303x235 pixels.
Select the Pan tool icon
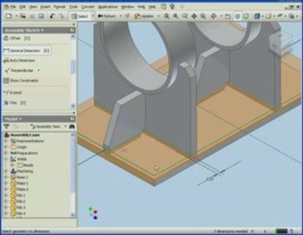point(194,16)
